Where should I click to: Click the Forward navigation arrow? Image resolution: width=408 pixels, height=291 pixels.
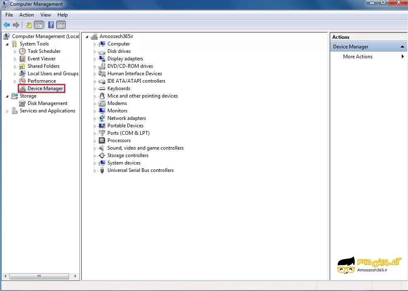pyautogui.click(x=16, y=25)
